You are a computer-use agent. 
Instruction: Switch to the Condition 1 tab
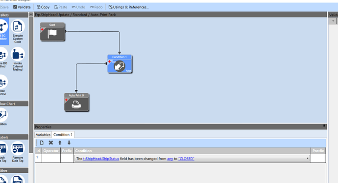click(x=63, y=135)
